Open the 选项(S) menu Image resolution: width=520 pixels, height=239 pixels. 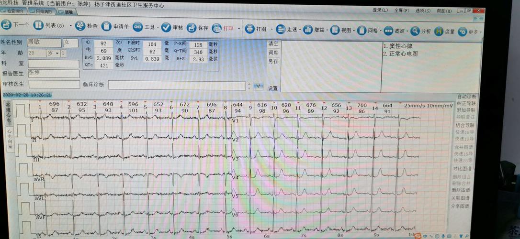[x=423, y=11]
